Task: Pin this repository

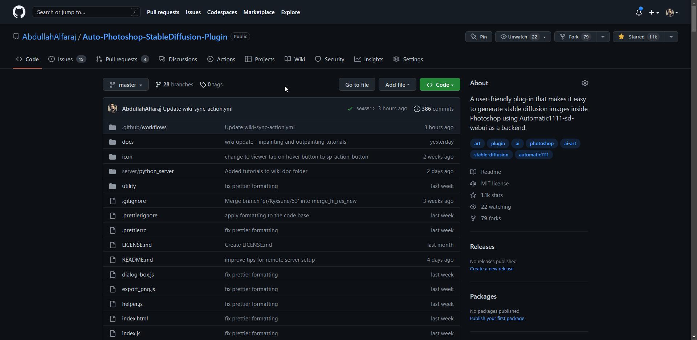Action: (478, 37)
